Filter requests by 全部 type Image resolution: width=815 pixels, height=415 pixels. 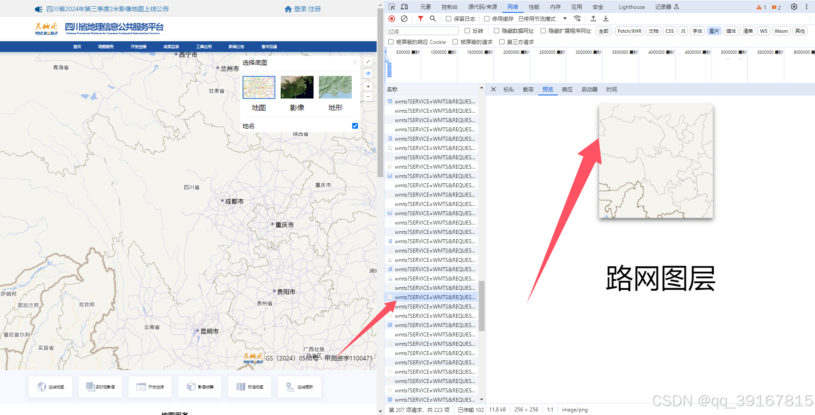click(x=604, y=31)
